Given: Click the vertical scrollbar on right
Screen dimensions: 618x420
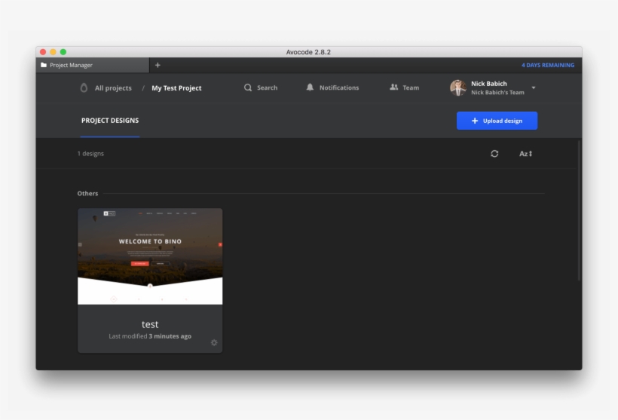Looking at the screenshot, I should coord(579,211).
